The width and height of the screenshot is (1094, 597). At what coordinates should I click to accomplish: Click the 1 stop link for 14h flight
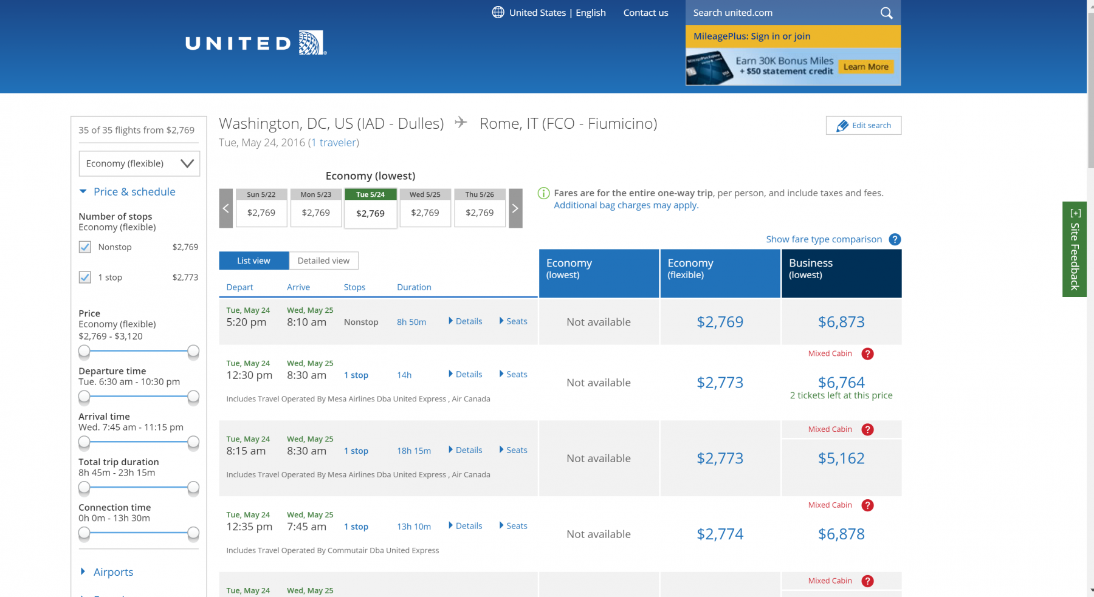356,375
